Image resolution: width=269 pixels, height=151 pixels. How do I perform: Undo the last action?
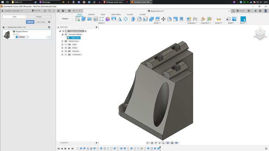coord(74,11)
